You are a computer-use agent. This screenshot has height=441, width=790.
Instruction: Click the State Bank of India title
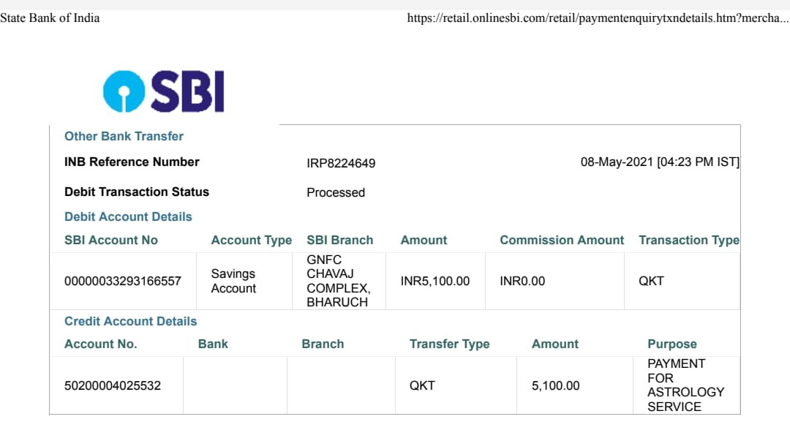point(50,18)
